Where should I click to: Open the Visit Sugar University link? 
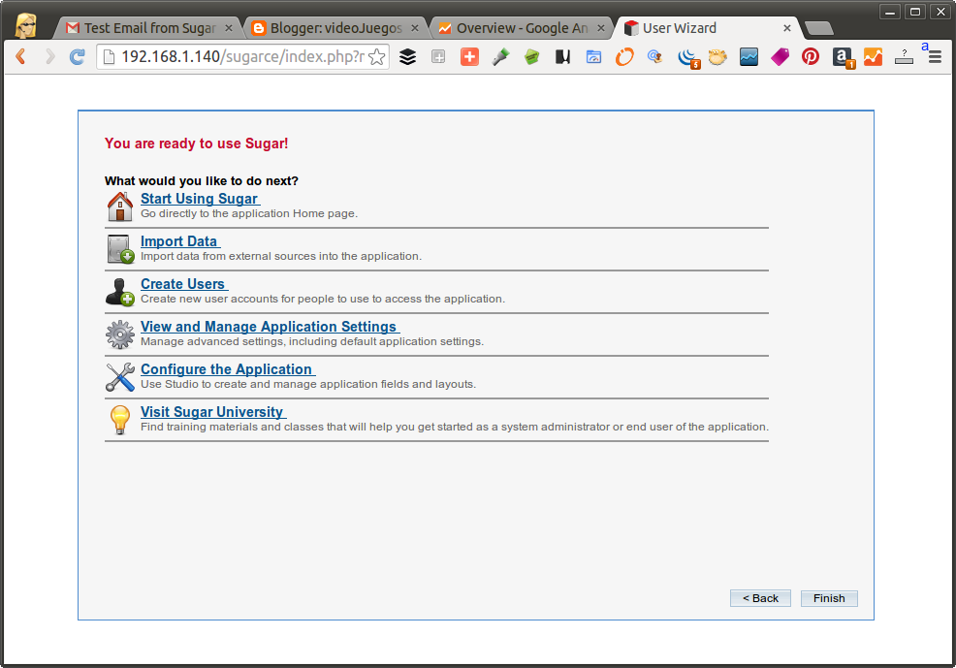[x=212, y=411]
